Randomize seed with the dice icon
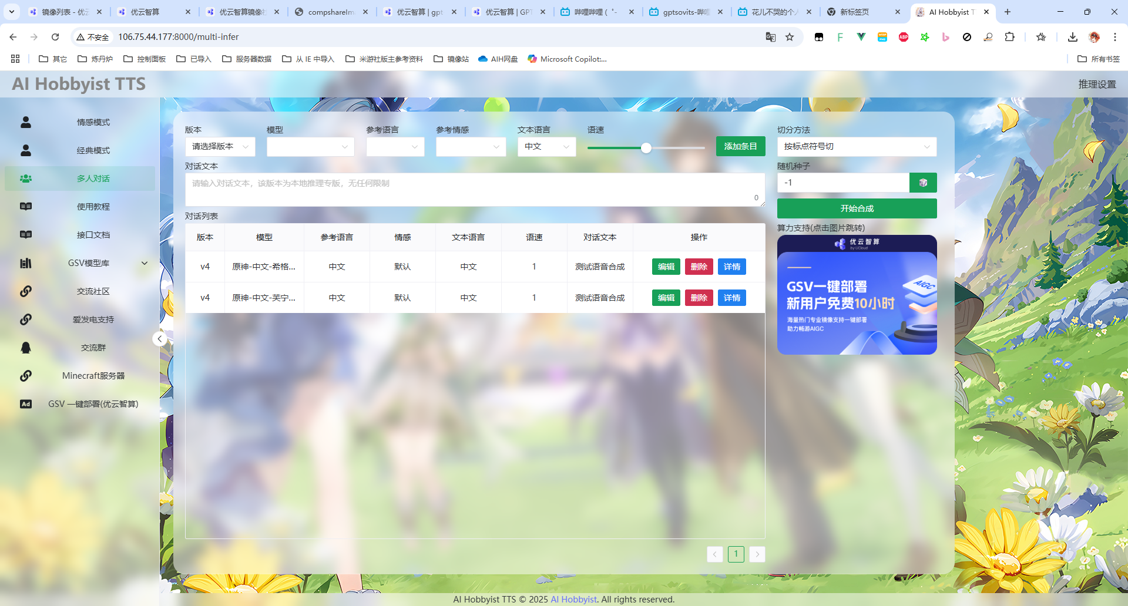 tap(923, 183)
